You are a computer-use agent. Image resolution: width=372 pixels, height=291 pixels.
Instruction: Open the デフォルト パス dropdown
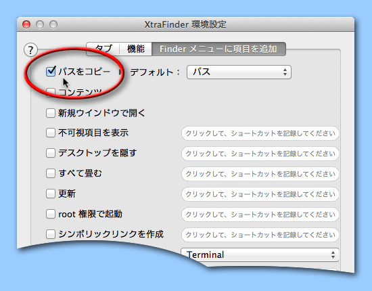239,72
